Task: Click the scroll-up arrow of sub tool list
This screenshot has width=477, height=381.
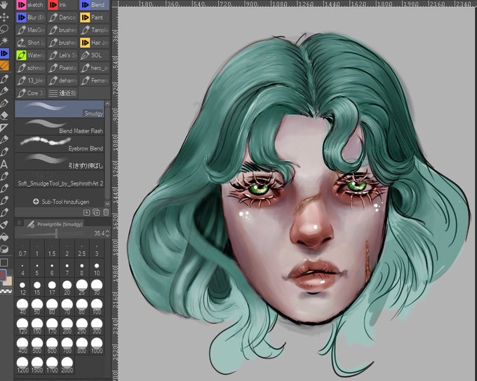Action: pyautogui.click(x=107, y=104)
